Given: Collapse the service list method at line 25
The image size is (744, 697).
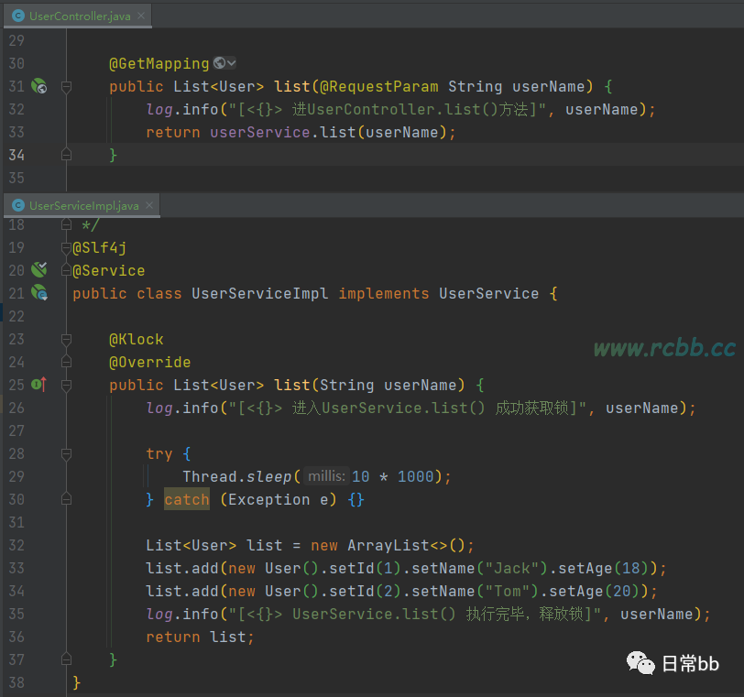Looking at the screenshot, I should pos(66,386).
